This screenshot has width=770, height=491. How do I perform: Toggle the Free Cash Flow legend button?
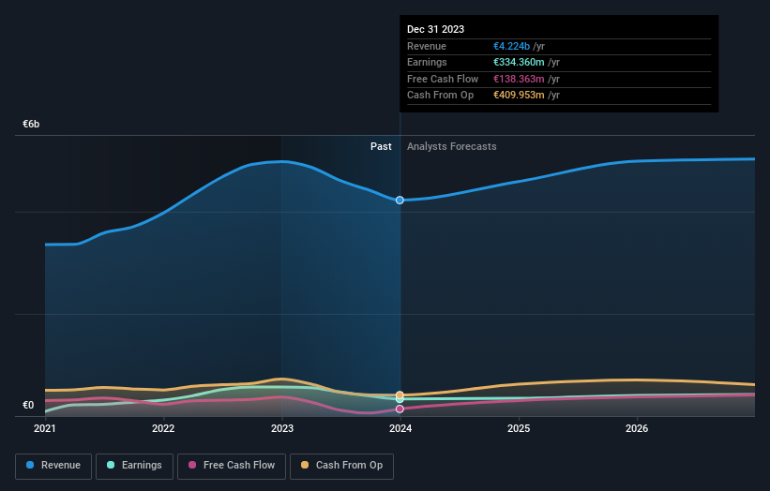(x=232, y=466)
